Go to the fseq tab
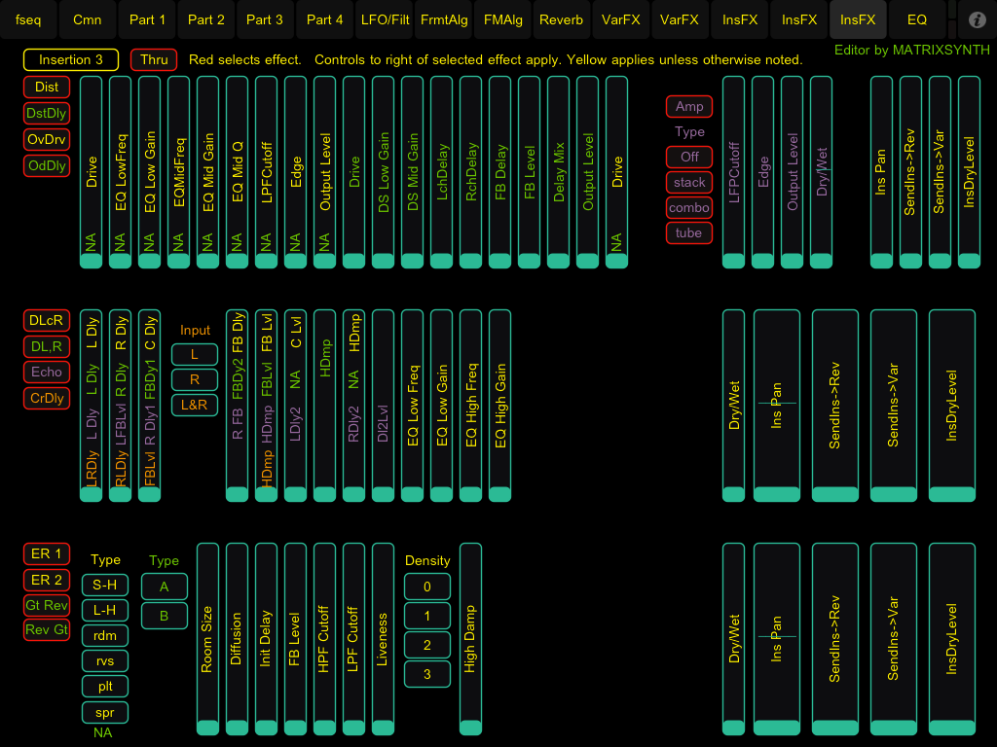Image resolution: width=997 pixels, height=747 pixels. [28, 19]
